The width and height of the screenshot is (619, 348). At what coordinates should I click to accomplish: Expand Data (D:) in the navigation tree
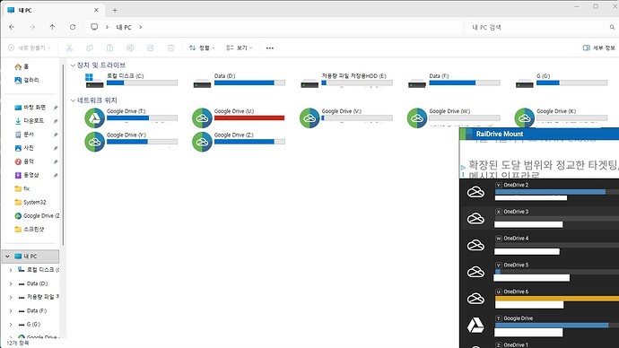(11, 283)
